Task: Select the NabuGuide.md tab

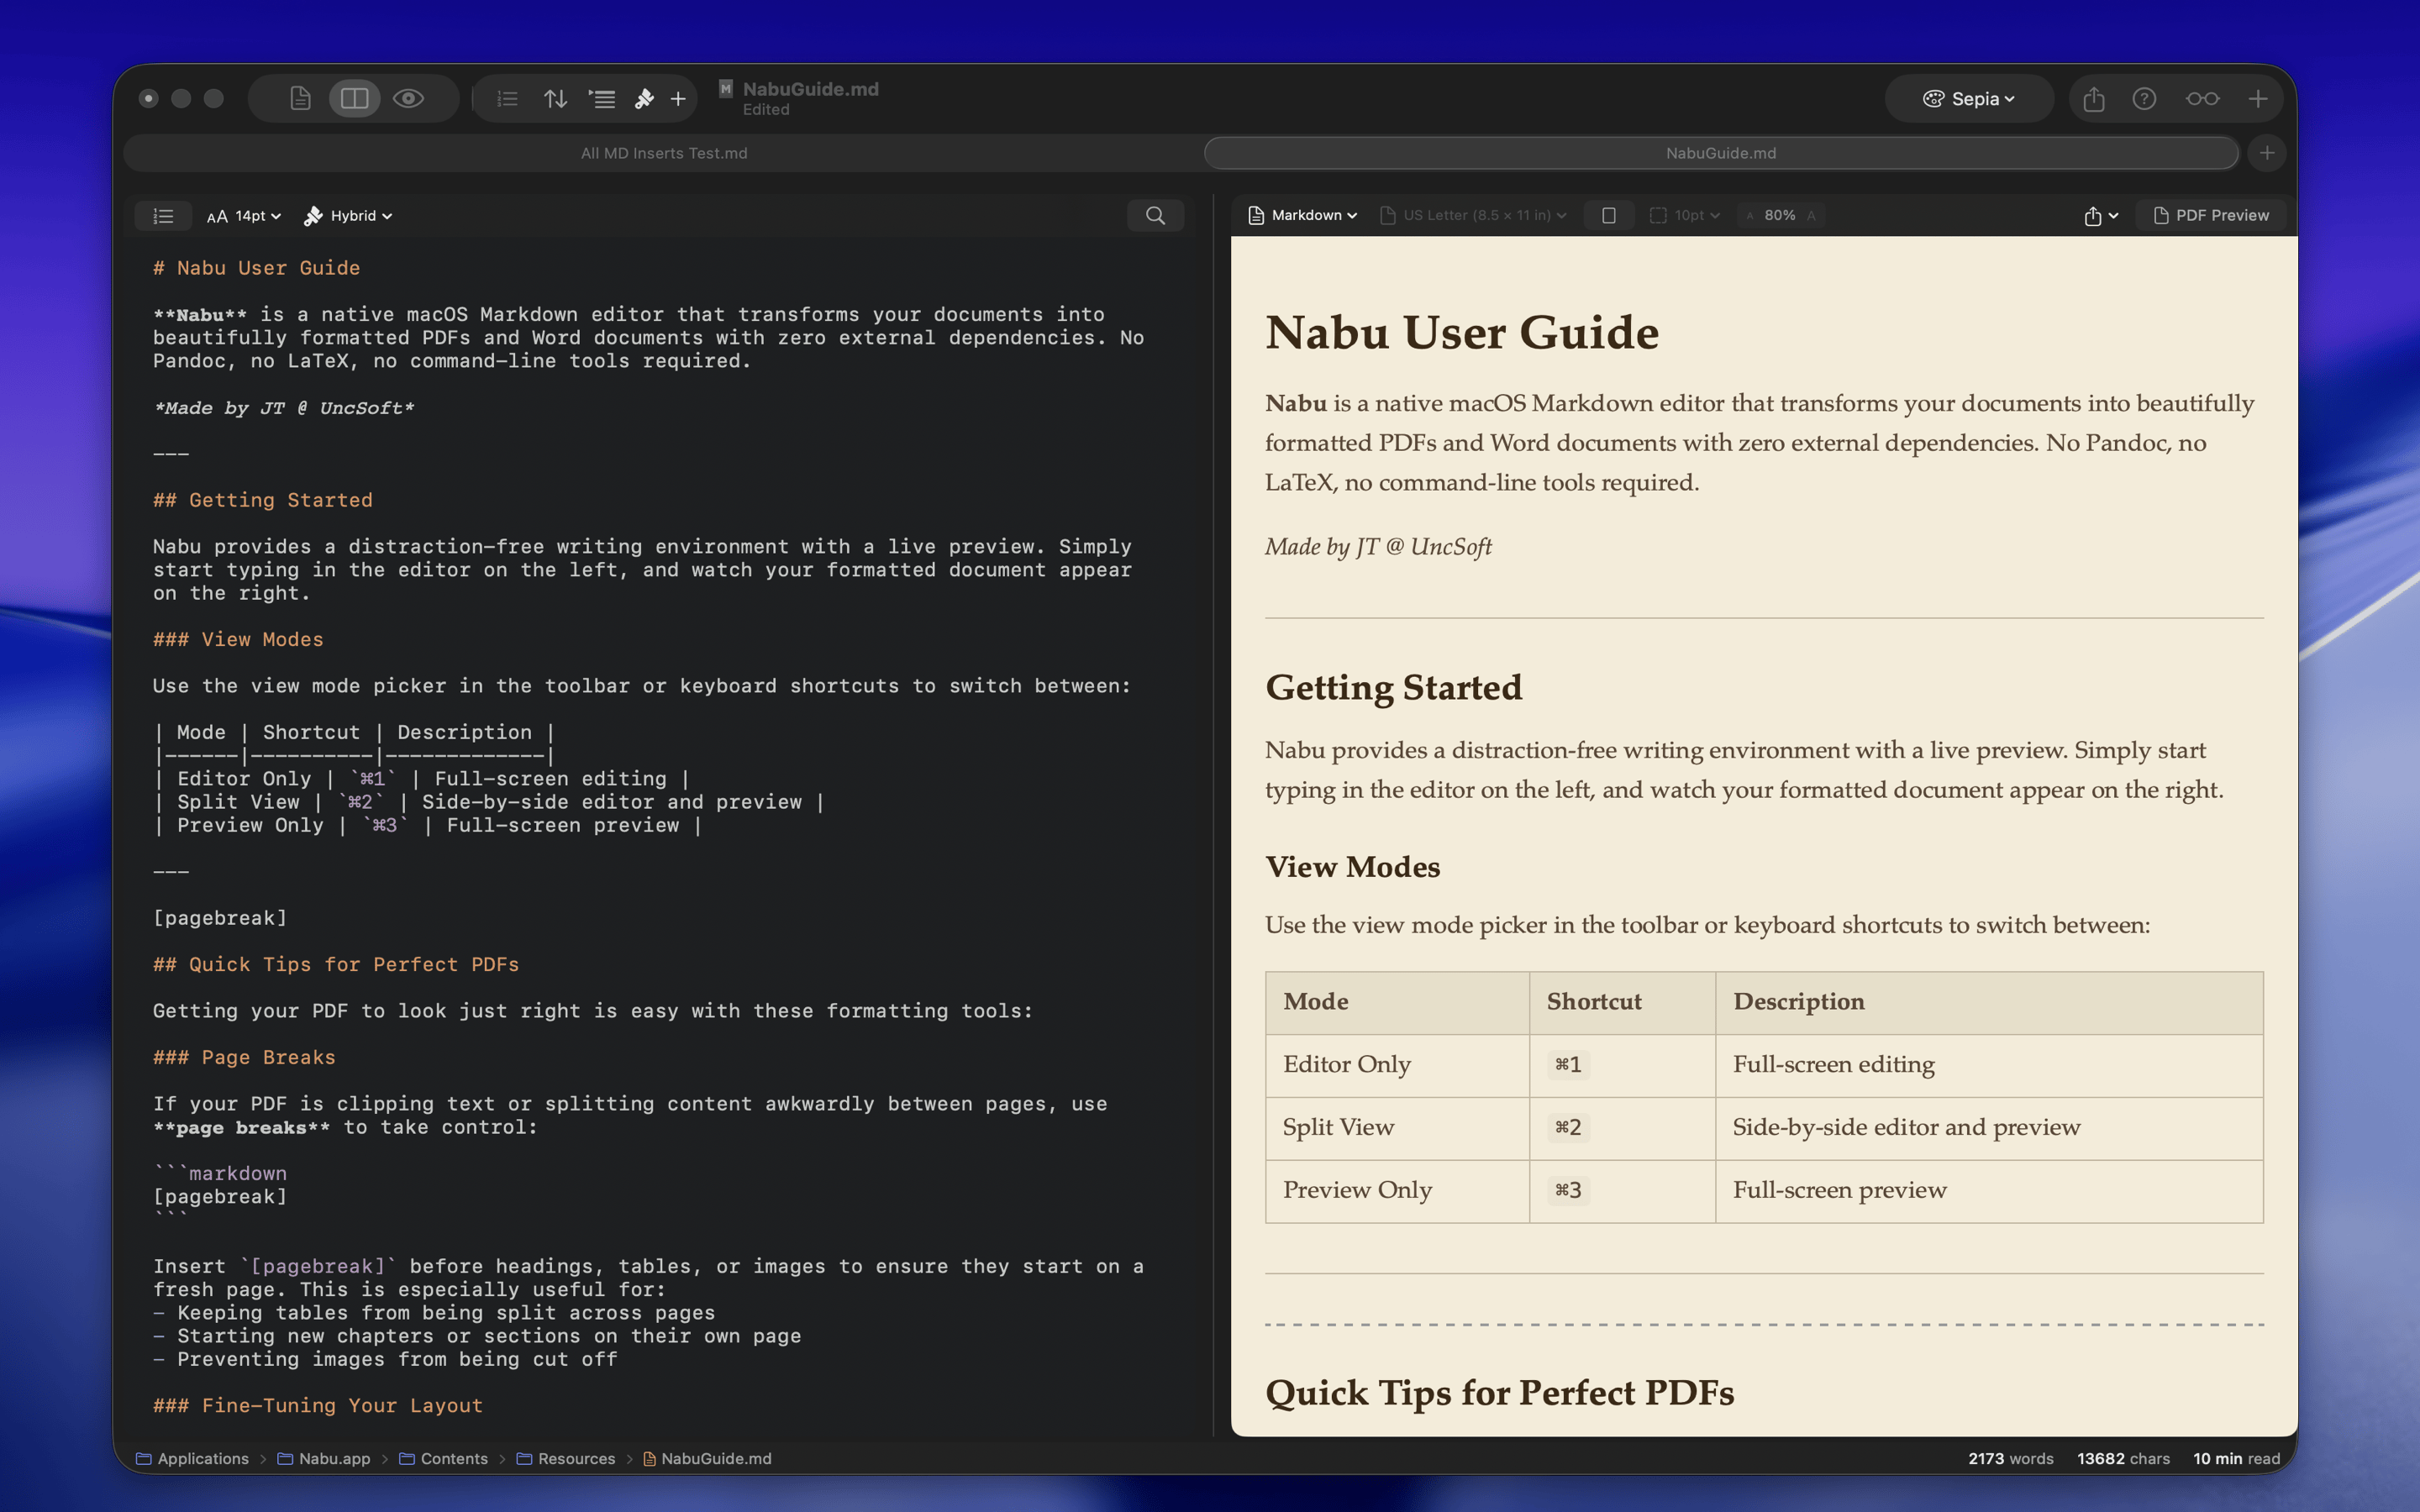Action: (1720, 153)
